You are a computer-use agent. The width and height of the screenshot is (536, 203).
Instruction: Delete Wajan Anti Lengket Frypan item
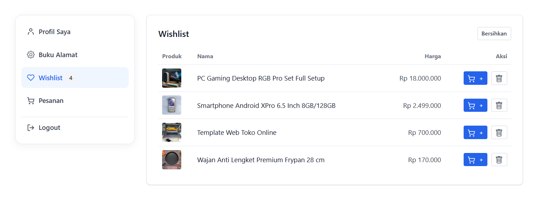point(499,160)
